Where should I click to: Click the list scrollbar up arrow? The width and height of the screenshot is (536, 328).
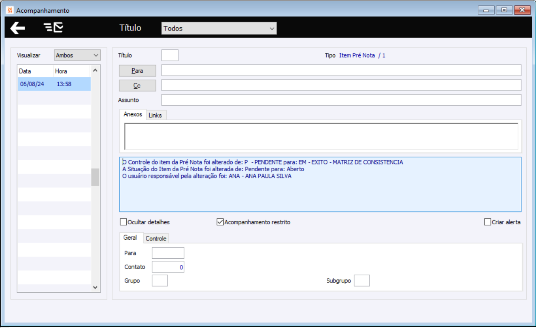tap(95, 71)
